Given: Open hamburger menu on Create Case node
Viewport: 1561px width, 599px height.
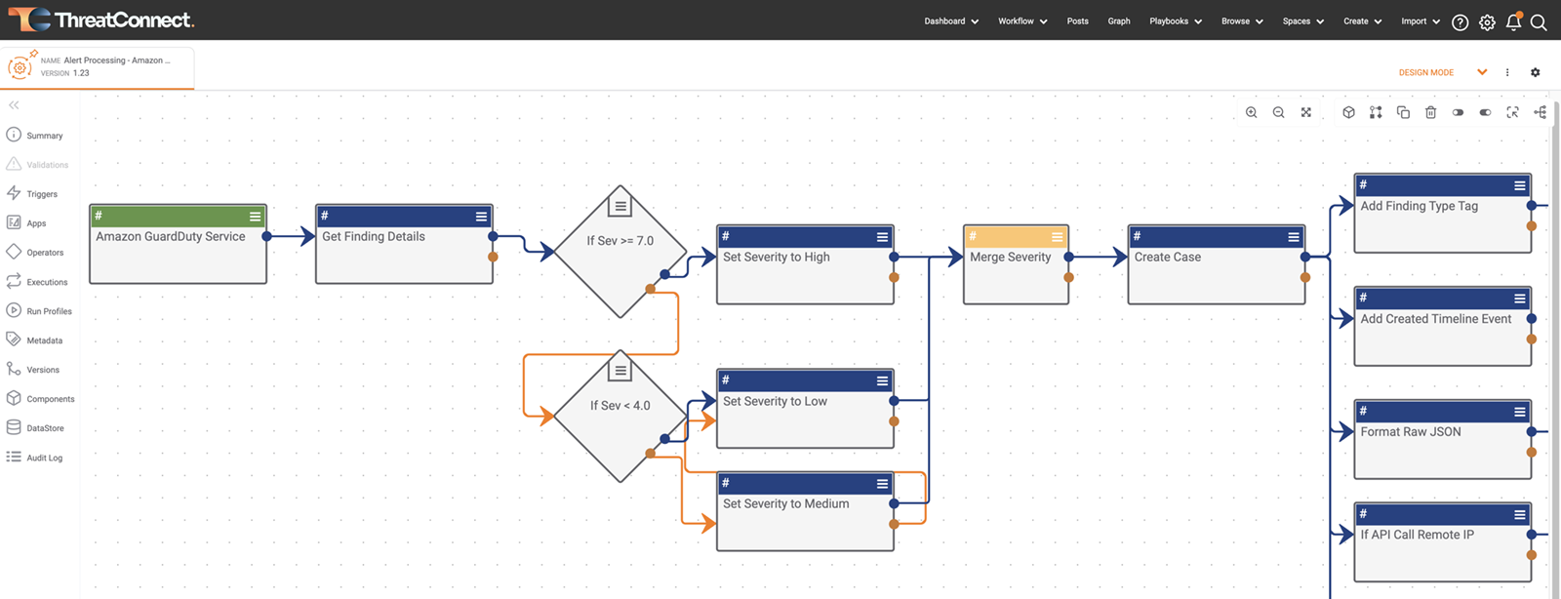Looking at the screenshot, I should tap(1293, 237).
